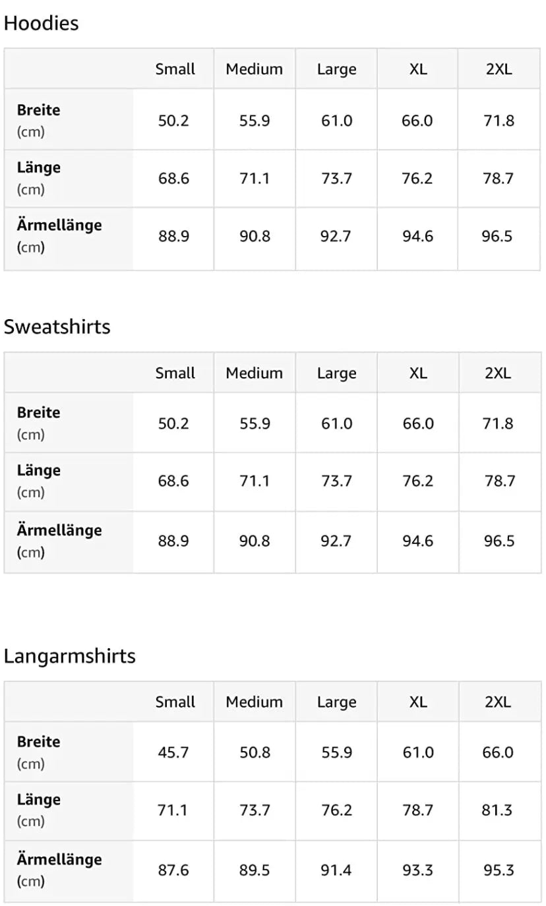546x906 pixels.
Task: Select the Medium column header in Sweatshirts table
Action: pos(254,373)
